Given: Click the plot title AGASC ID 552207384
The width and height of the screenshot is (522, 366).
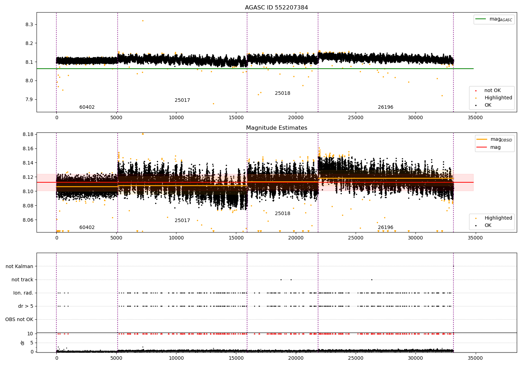Looking at the screenshot, I should point(276,8).
